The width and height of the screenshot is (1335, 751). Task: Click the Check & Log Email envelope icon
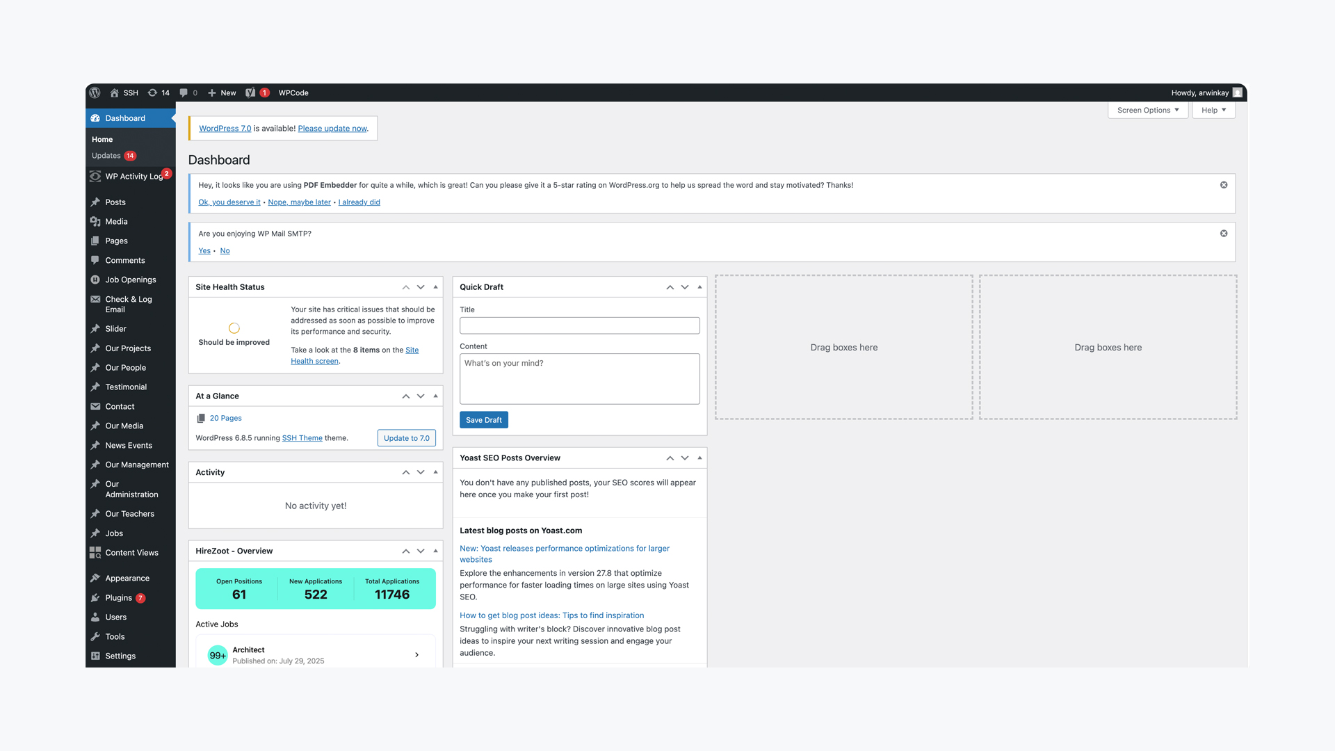click(x=95, y=300)
